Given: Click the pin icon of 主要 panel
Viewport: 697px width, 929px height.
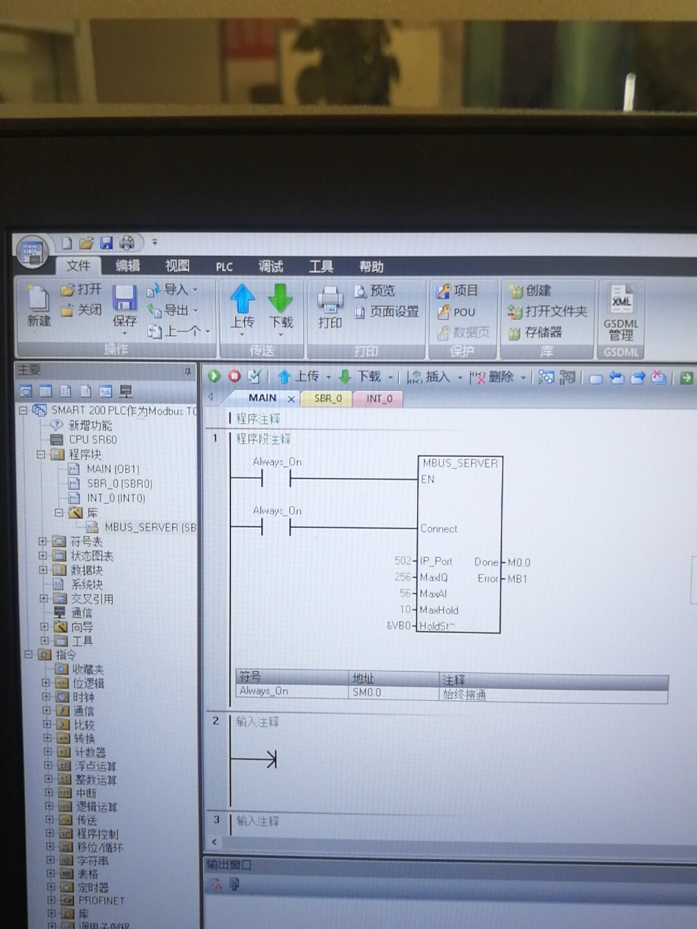Looking at the screenshot, I should tap(188, 371).
